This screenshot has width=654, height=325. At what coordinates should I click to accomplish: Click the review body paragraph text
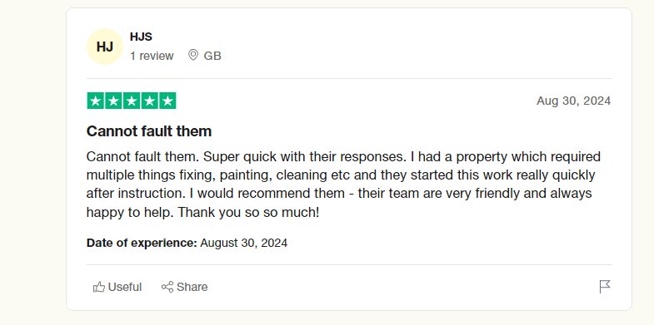[x=343, y=185]
